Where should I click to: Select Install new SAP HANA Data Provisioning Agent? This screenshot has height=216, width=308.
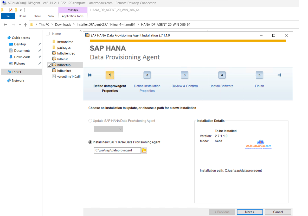point(90,142)
